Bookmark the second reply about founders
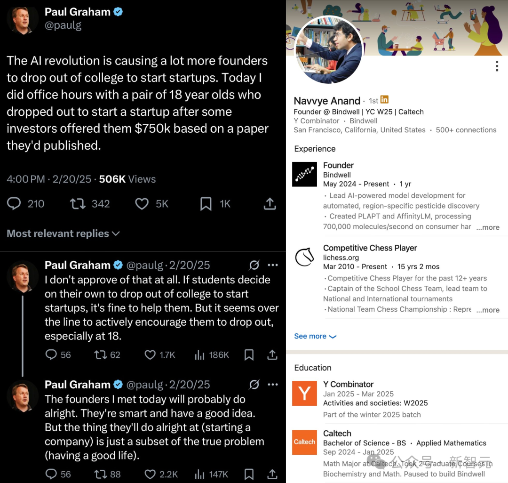 point(249,474)
